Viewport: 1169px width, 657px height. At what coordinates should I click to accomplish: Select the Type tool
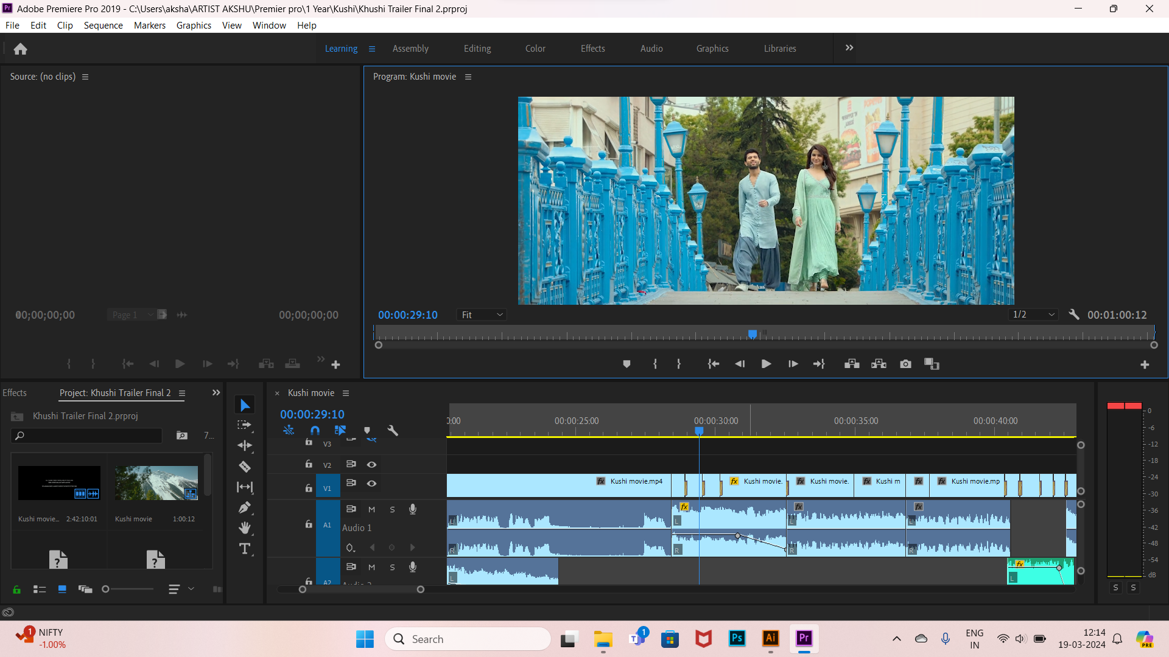245,549
